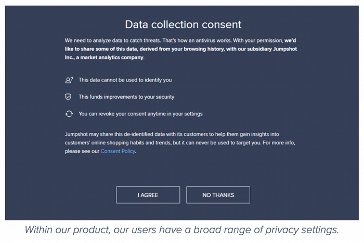Select 'This funds improvements to your security' text
The height and width of the screenshot is (243, 364).
126,97
